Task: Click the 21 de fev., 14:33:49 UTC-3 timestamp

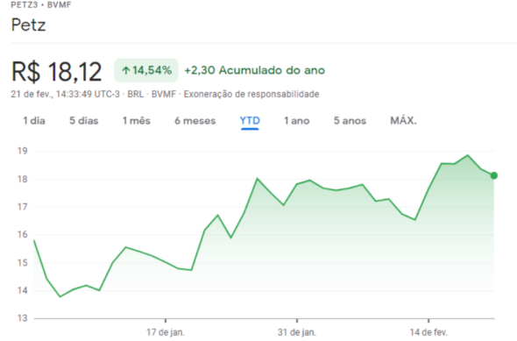Action: [66, 95]
